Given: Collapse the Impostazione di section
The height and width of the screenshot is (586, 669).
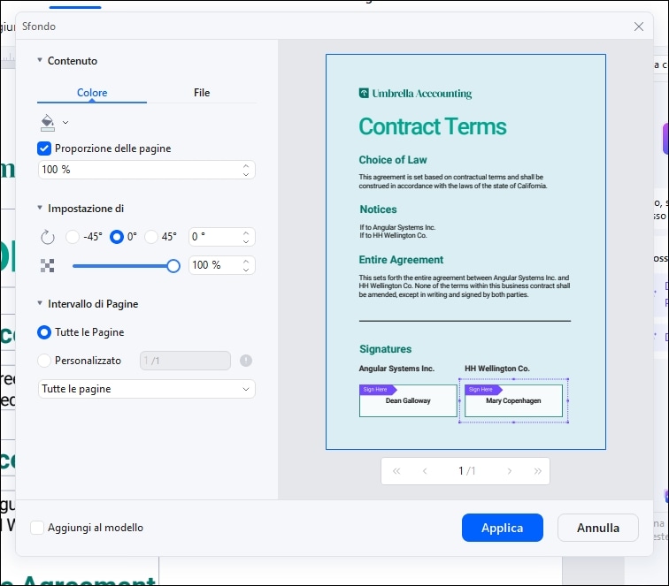Looking at the screenshot, I should coord(40,208).
